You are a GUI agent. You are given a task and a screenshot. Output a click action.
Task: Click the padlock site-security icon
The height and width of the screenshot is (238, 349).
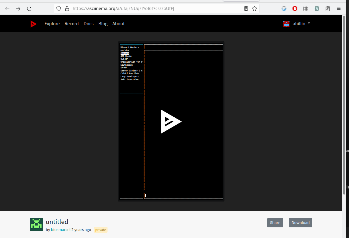coord(66,9)
